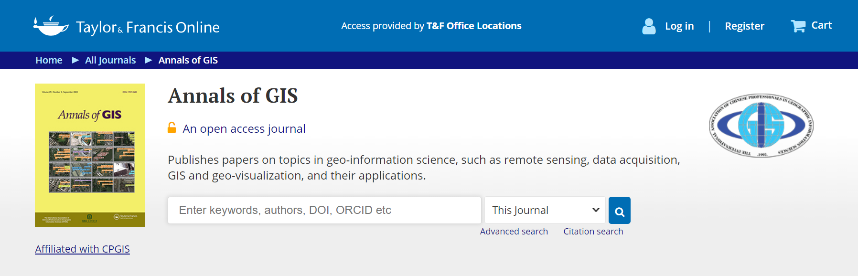Click the user profile icon

coord(649,26)
